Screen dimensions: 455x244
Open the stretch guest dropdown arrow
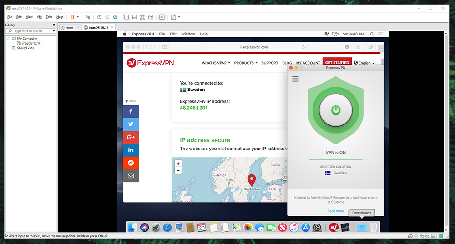(x=179, y=17)
